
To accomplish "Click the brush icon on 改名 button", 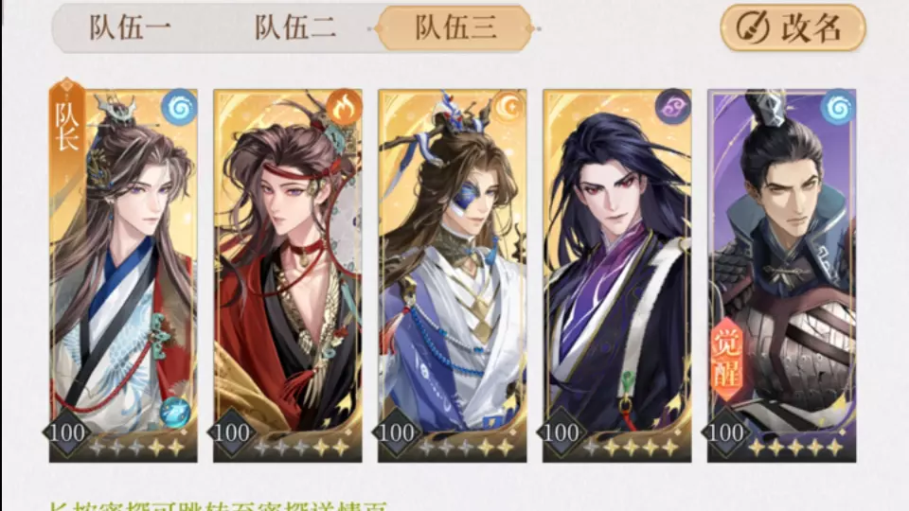I will click(753, 27).
